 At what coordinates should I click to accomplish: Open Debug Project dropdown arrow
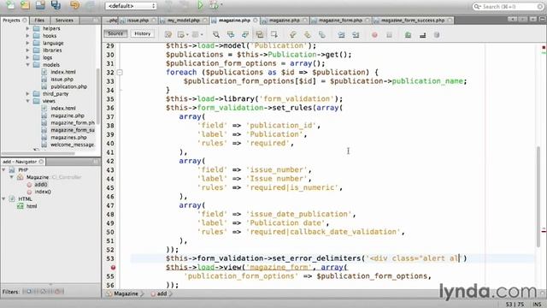tap(221, 5)
